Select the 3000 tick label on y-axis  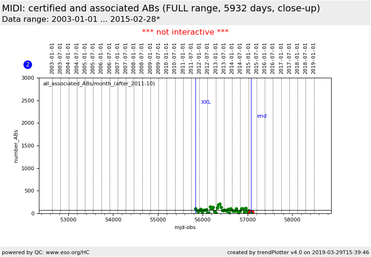pos(28,78)
